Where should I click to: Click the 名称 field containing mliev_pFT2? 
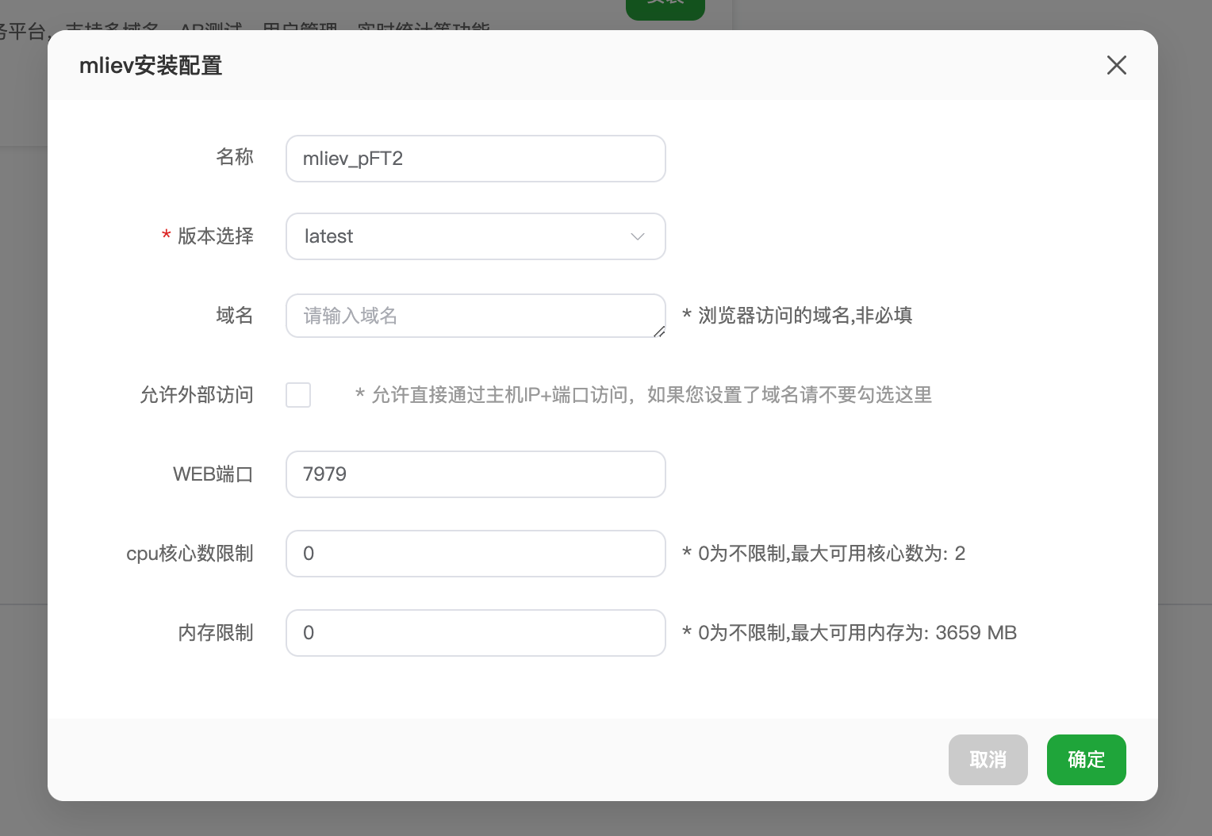pyautogui.click(x=475, y=159)
